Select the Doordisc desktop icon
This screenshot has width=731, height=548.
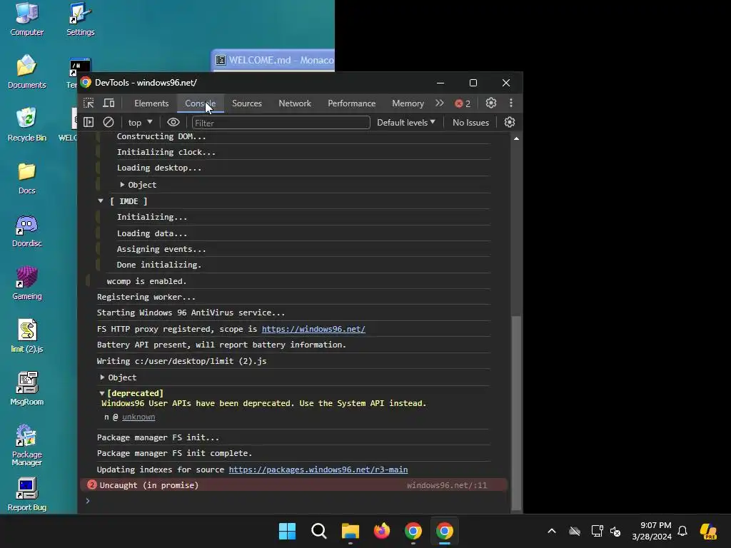click(x=26, y=231)
